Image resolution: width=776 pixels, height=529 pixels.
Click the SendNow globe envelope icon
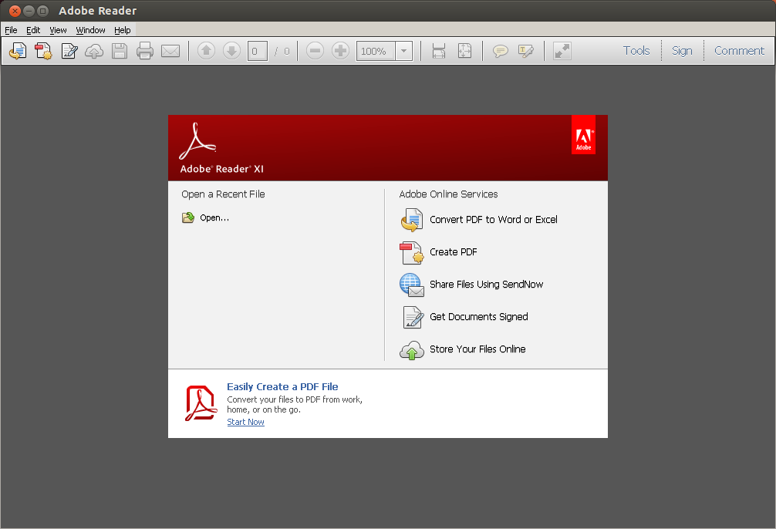[412, 285]
